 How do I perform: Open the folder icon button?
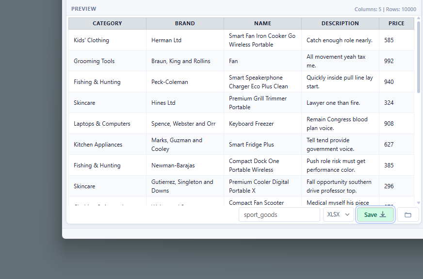tap(408, 214)
